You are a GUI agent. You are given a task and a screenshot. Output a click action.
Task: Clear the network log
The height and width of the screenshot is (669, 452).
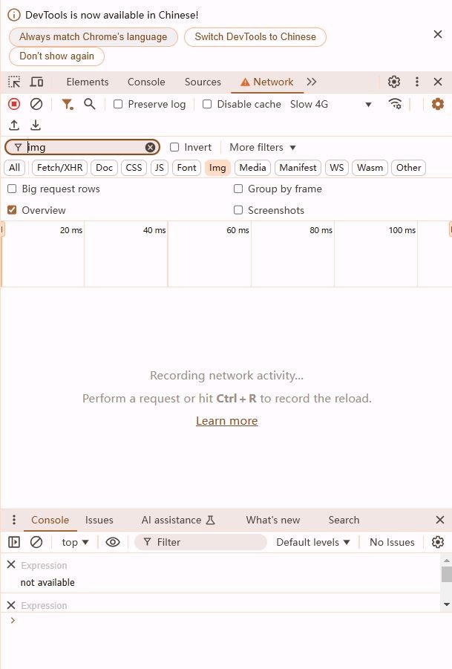[36, 104]
